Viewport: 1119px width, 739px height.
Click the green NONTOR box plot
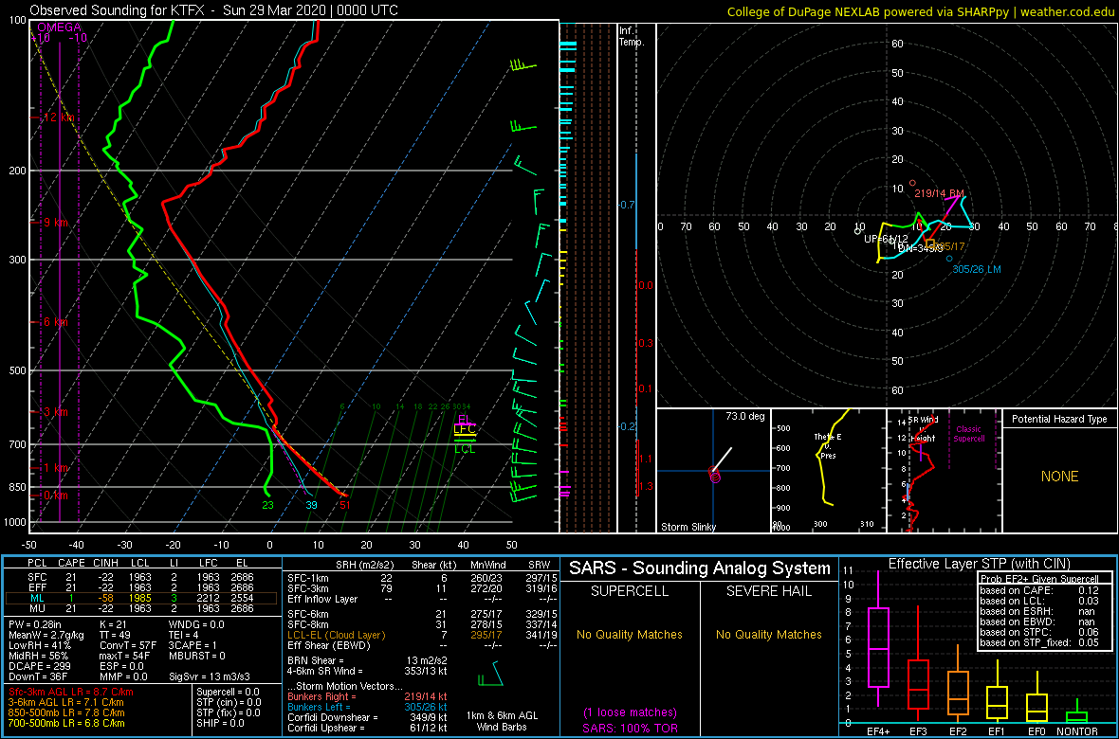pyautogui.click(x=1077, y=709)
